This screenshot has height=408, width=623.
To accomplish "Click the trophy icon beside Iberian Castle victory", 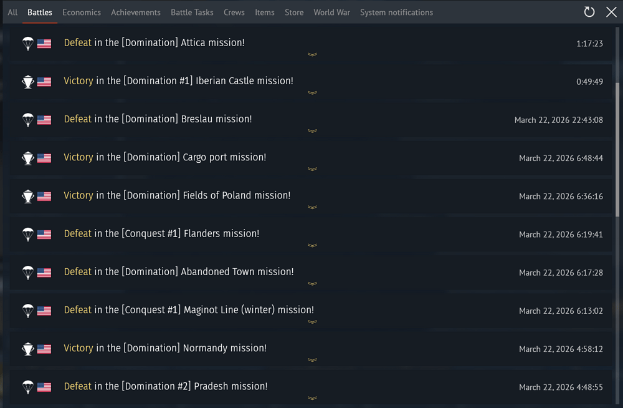I will 27,82.
